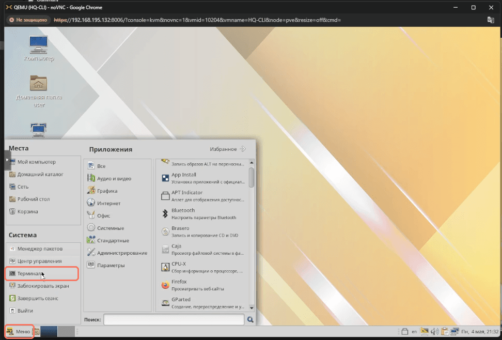Screen dimensions: 502x340
Task: Choose Завершить сеанс
Action: click(43, 298)
